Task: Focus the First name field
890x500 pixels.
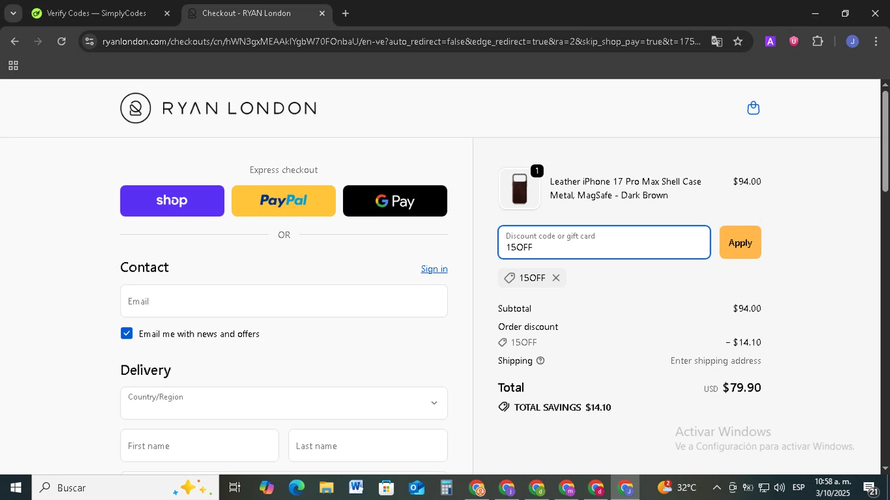Action: pyautogui.click(x=199, y=445)
